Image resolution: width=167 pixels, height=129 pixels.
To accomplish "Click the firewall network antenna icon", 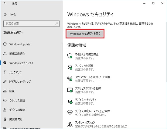I will click(70, 78).
